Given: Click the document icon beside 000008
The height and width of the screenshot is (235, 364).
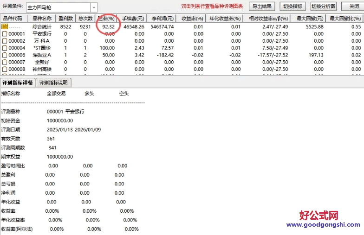Looking at the screenshot, I should click(5, 70).
